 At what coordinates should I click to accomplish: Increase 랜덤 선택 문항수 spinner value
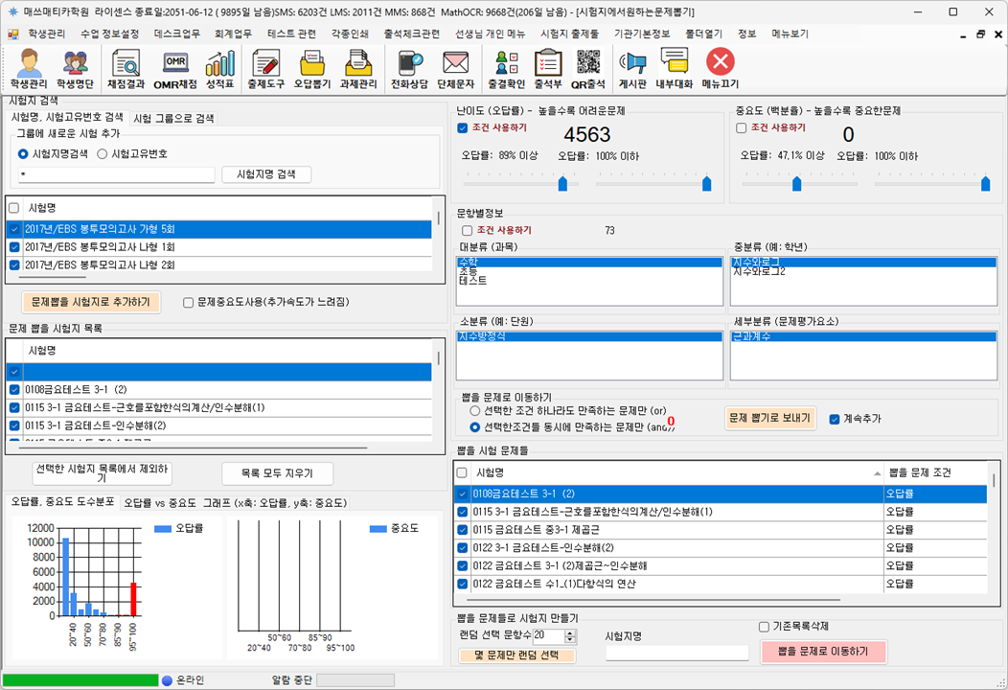coord(571,632)
